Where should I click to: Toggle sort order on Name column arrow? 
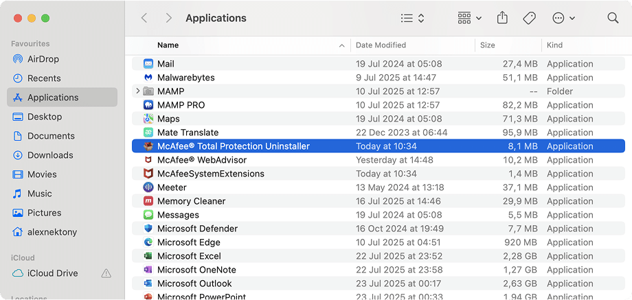point(342,45)
